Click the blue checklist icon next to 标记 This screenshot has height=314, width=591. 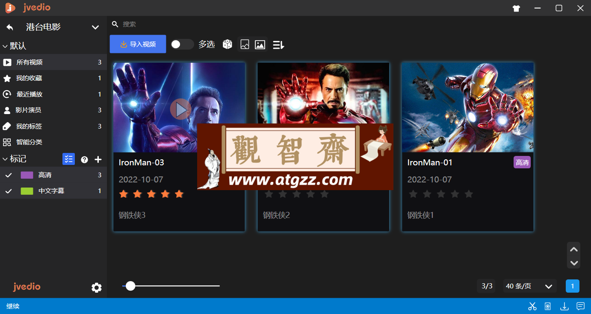click(x=68, y=159)
